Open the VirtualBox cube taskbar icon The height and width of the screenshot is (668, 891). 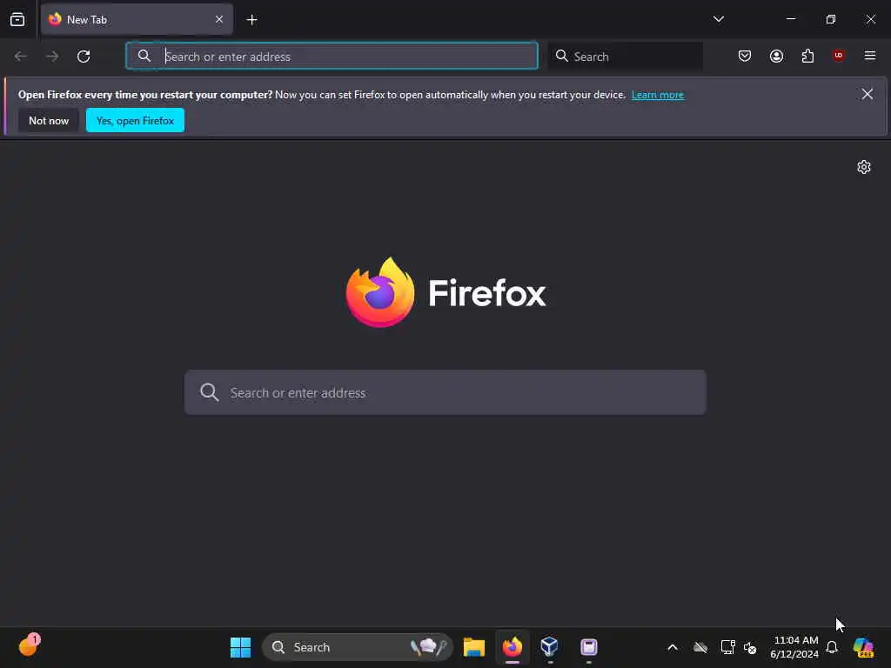[x=550, y=647]
